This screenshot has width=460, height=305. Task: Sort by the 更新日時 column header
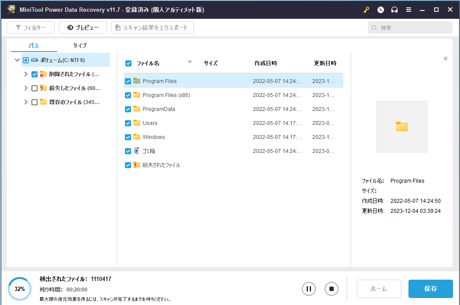(325, 63)
